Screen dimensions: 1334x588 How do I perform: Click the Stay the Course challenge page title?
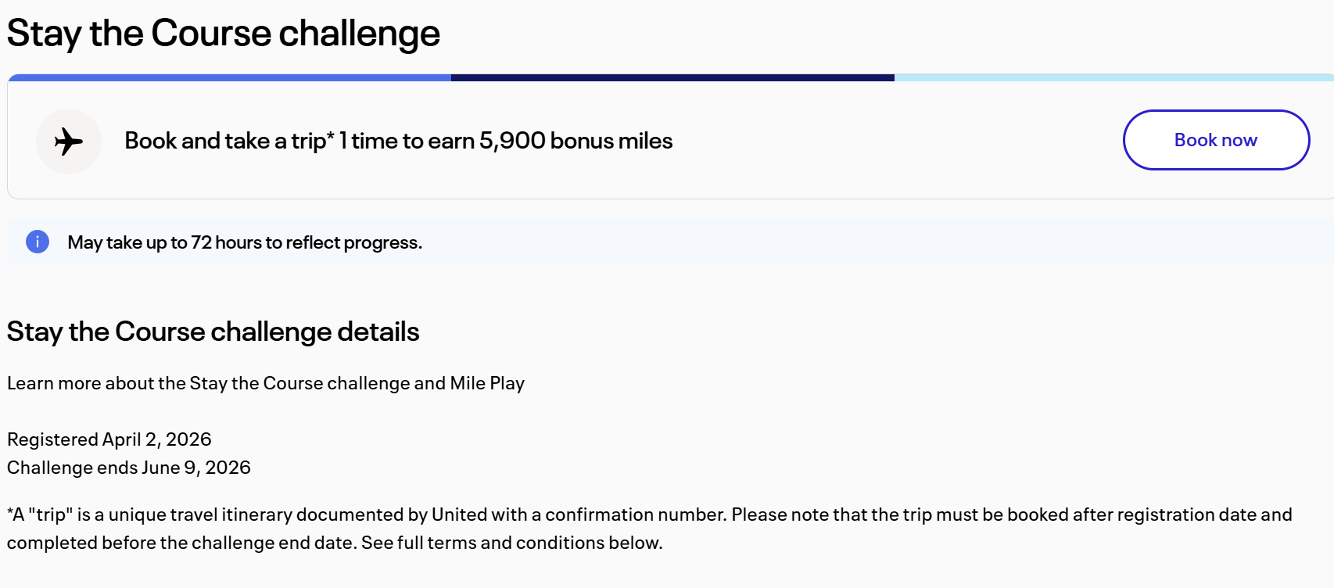[224, 34]
